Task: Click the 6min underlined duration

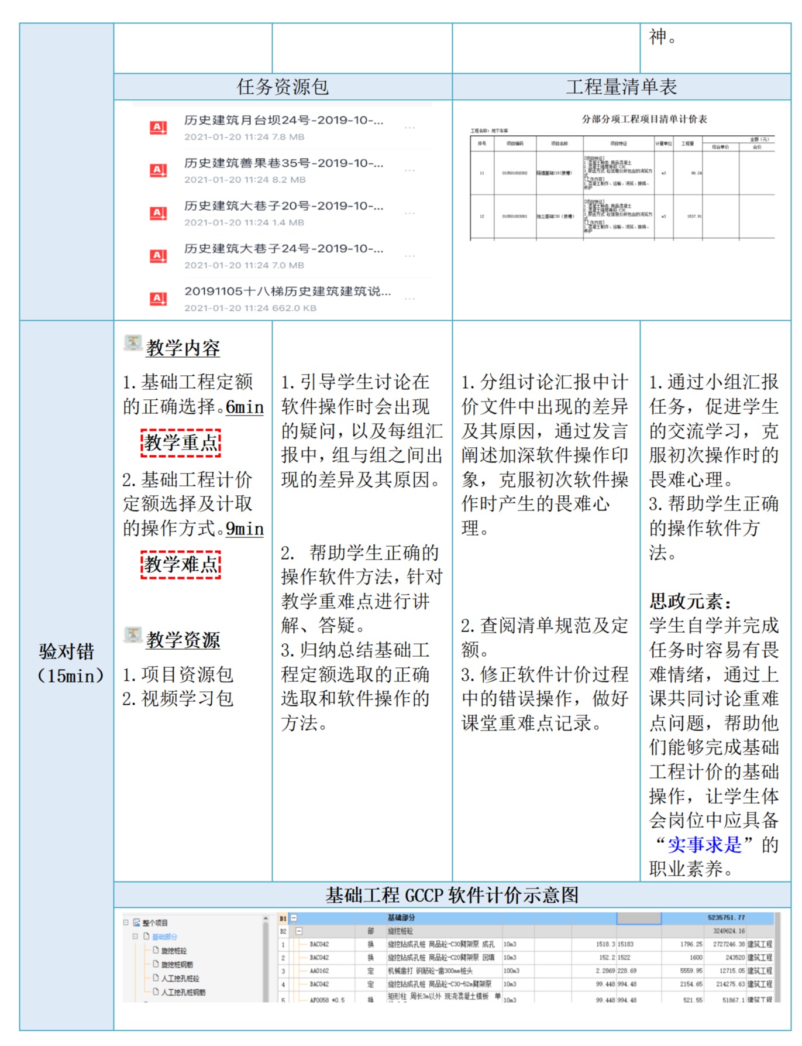Action: click(245, 407)
